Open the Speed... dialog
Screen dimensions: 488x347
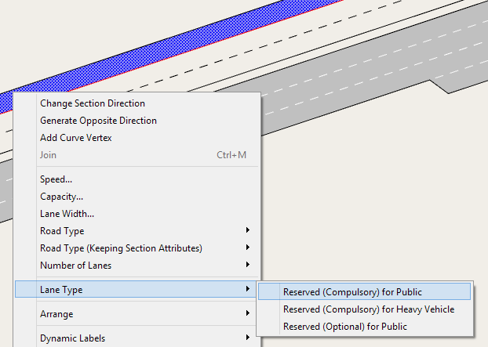(x=56, y=179)
